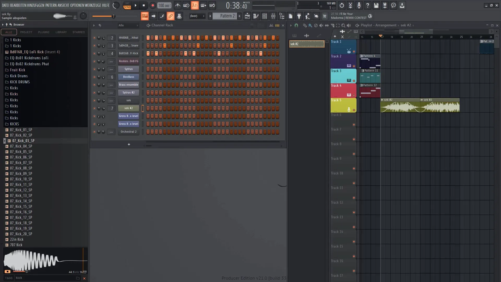The height and width of the screenshot is (282, 501).
Task: Save project with the floppy disk icon
Action: (376, 5)
